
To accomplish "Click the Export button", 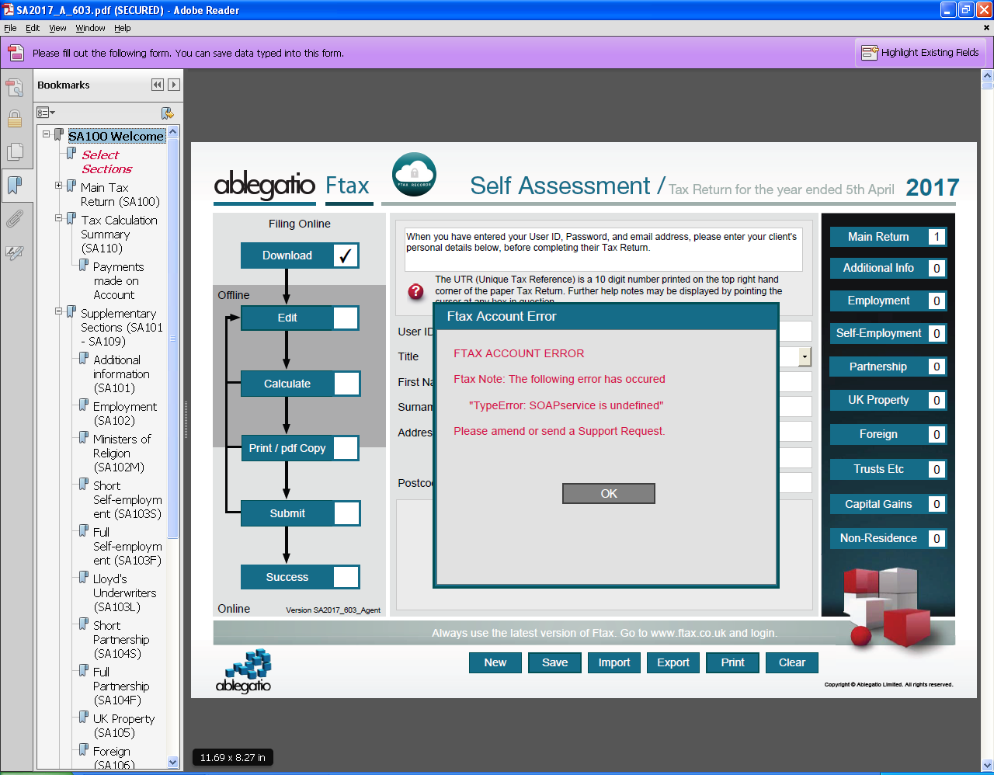I will click(x=673, y=662).
